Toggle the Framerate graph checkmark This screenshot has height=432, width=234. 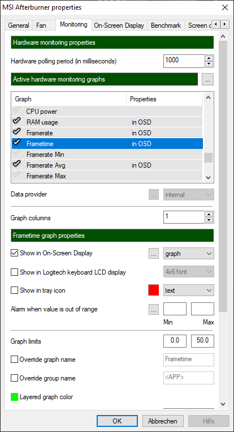tap(17, 132)
